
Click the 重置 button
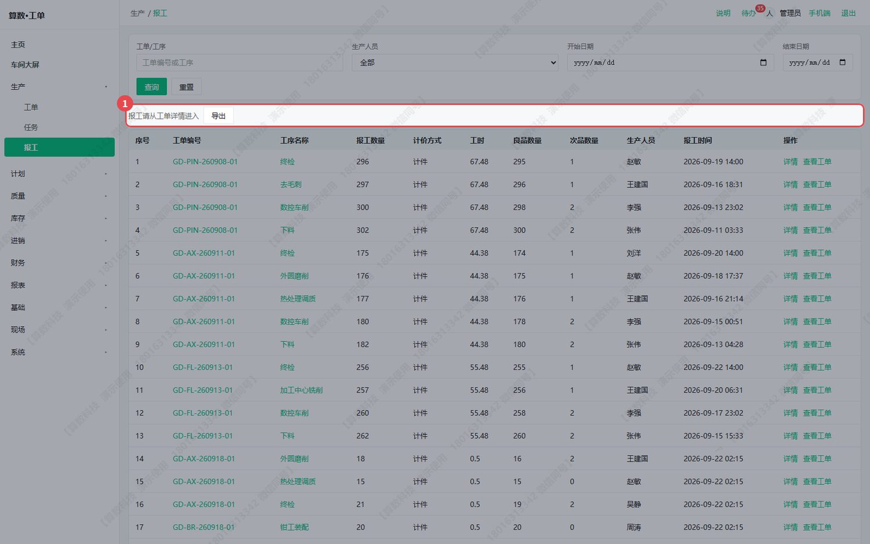(x=186, y=87)
